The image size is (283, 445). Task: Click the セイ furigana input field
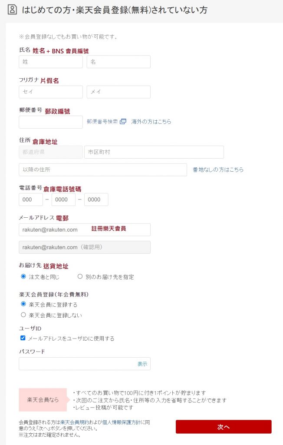(x=50, y=92)
